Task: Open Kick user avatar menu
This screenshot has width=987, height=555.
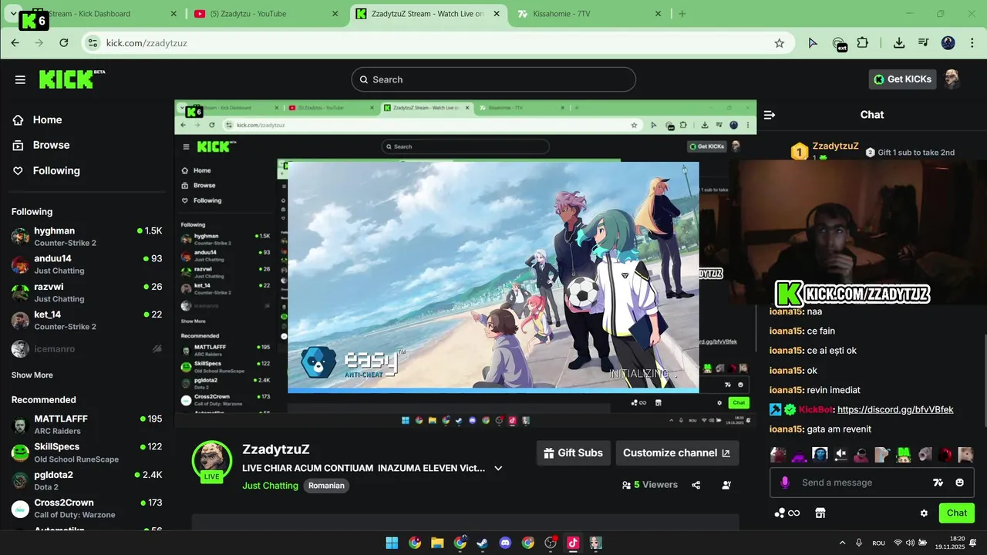Action: click(953, 79)
